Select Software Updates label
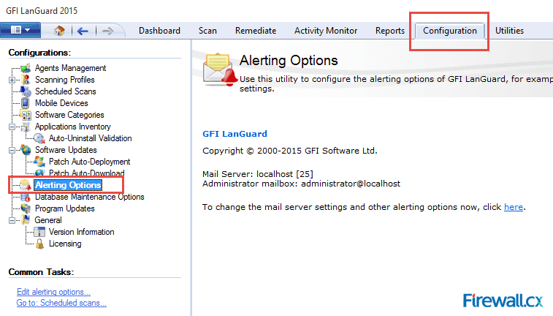553x316 pixels. tap(66, 150)
